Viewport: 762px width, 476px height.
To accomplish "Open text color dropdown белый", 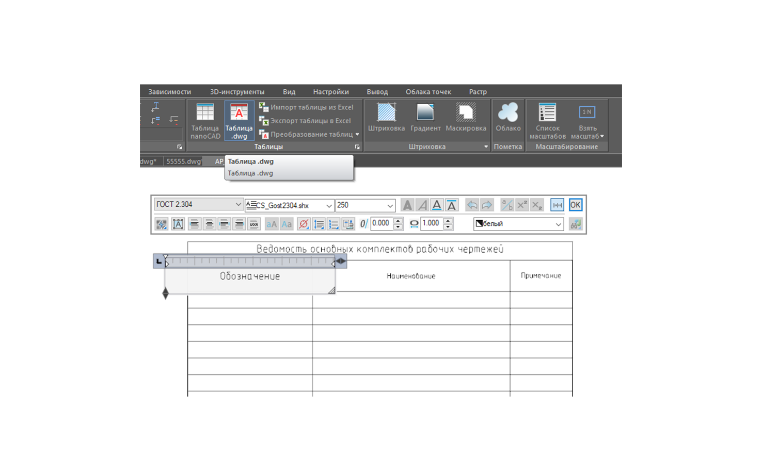I will tap(518, 224).
